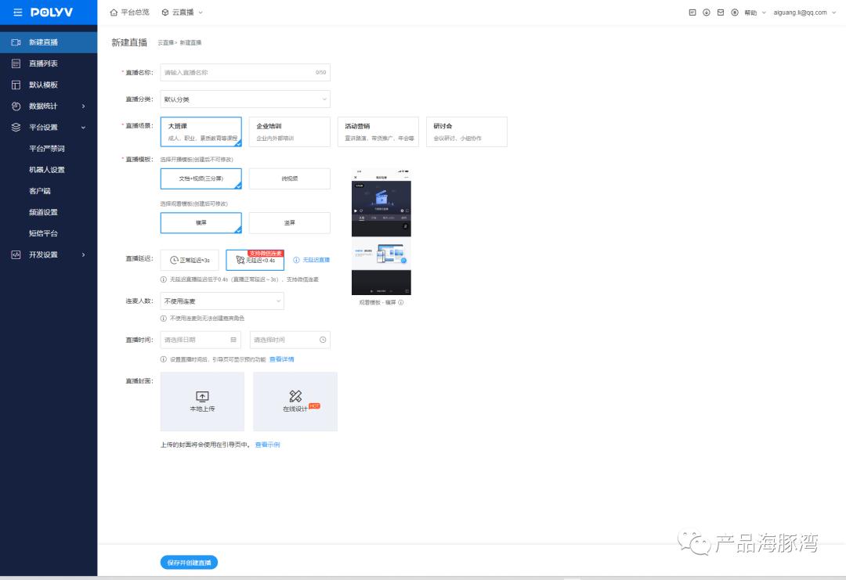Click the POLYV logo
This screenshot has width=846, height=580.
(52, 12)
